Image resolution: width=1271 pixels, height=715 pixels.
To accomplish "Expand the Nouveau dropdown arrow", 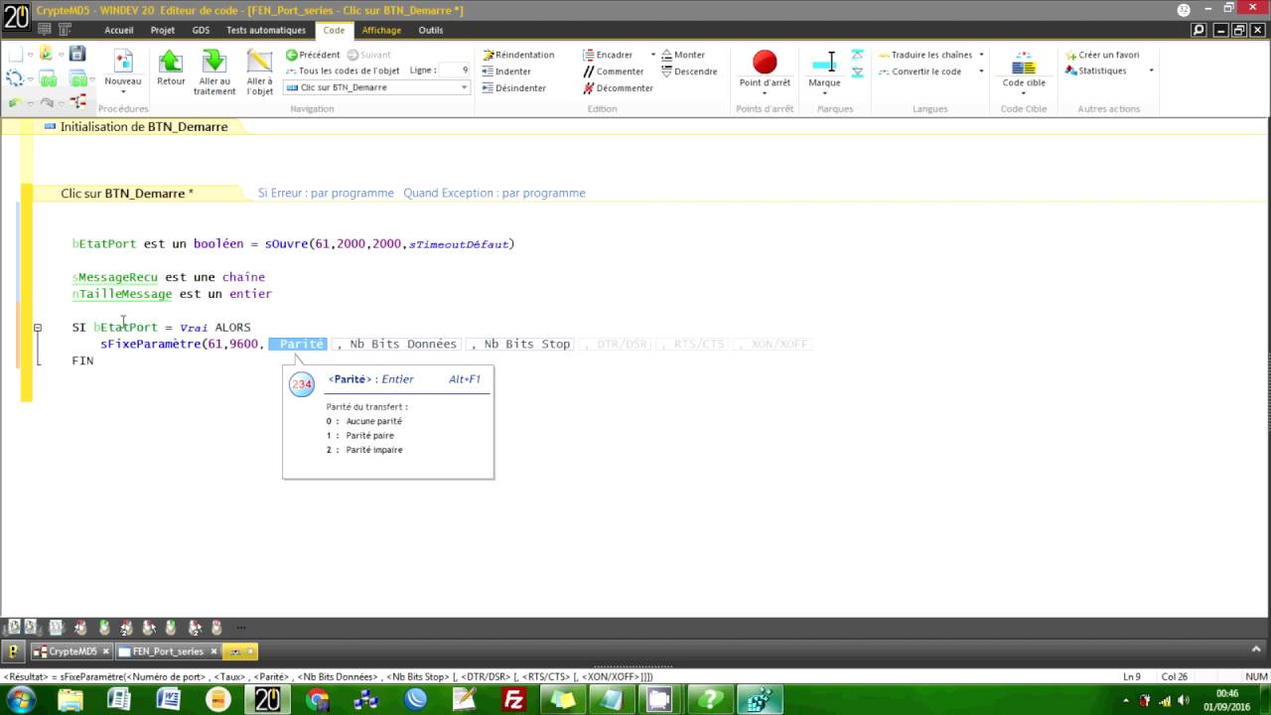I will [x=123, y=93].
